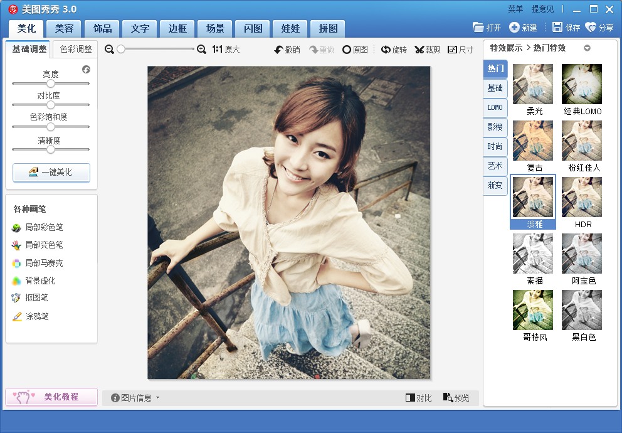Adjust the 色彩饱和度 saturation slider handle
Viewport: 622px width, 433px height.
click(x=50, y=127)
